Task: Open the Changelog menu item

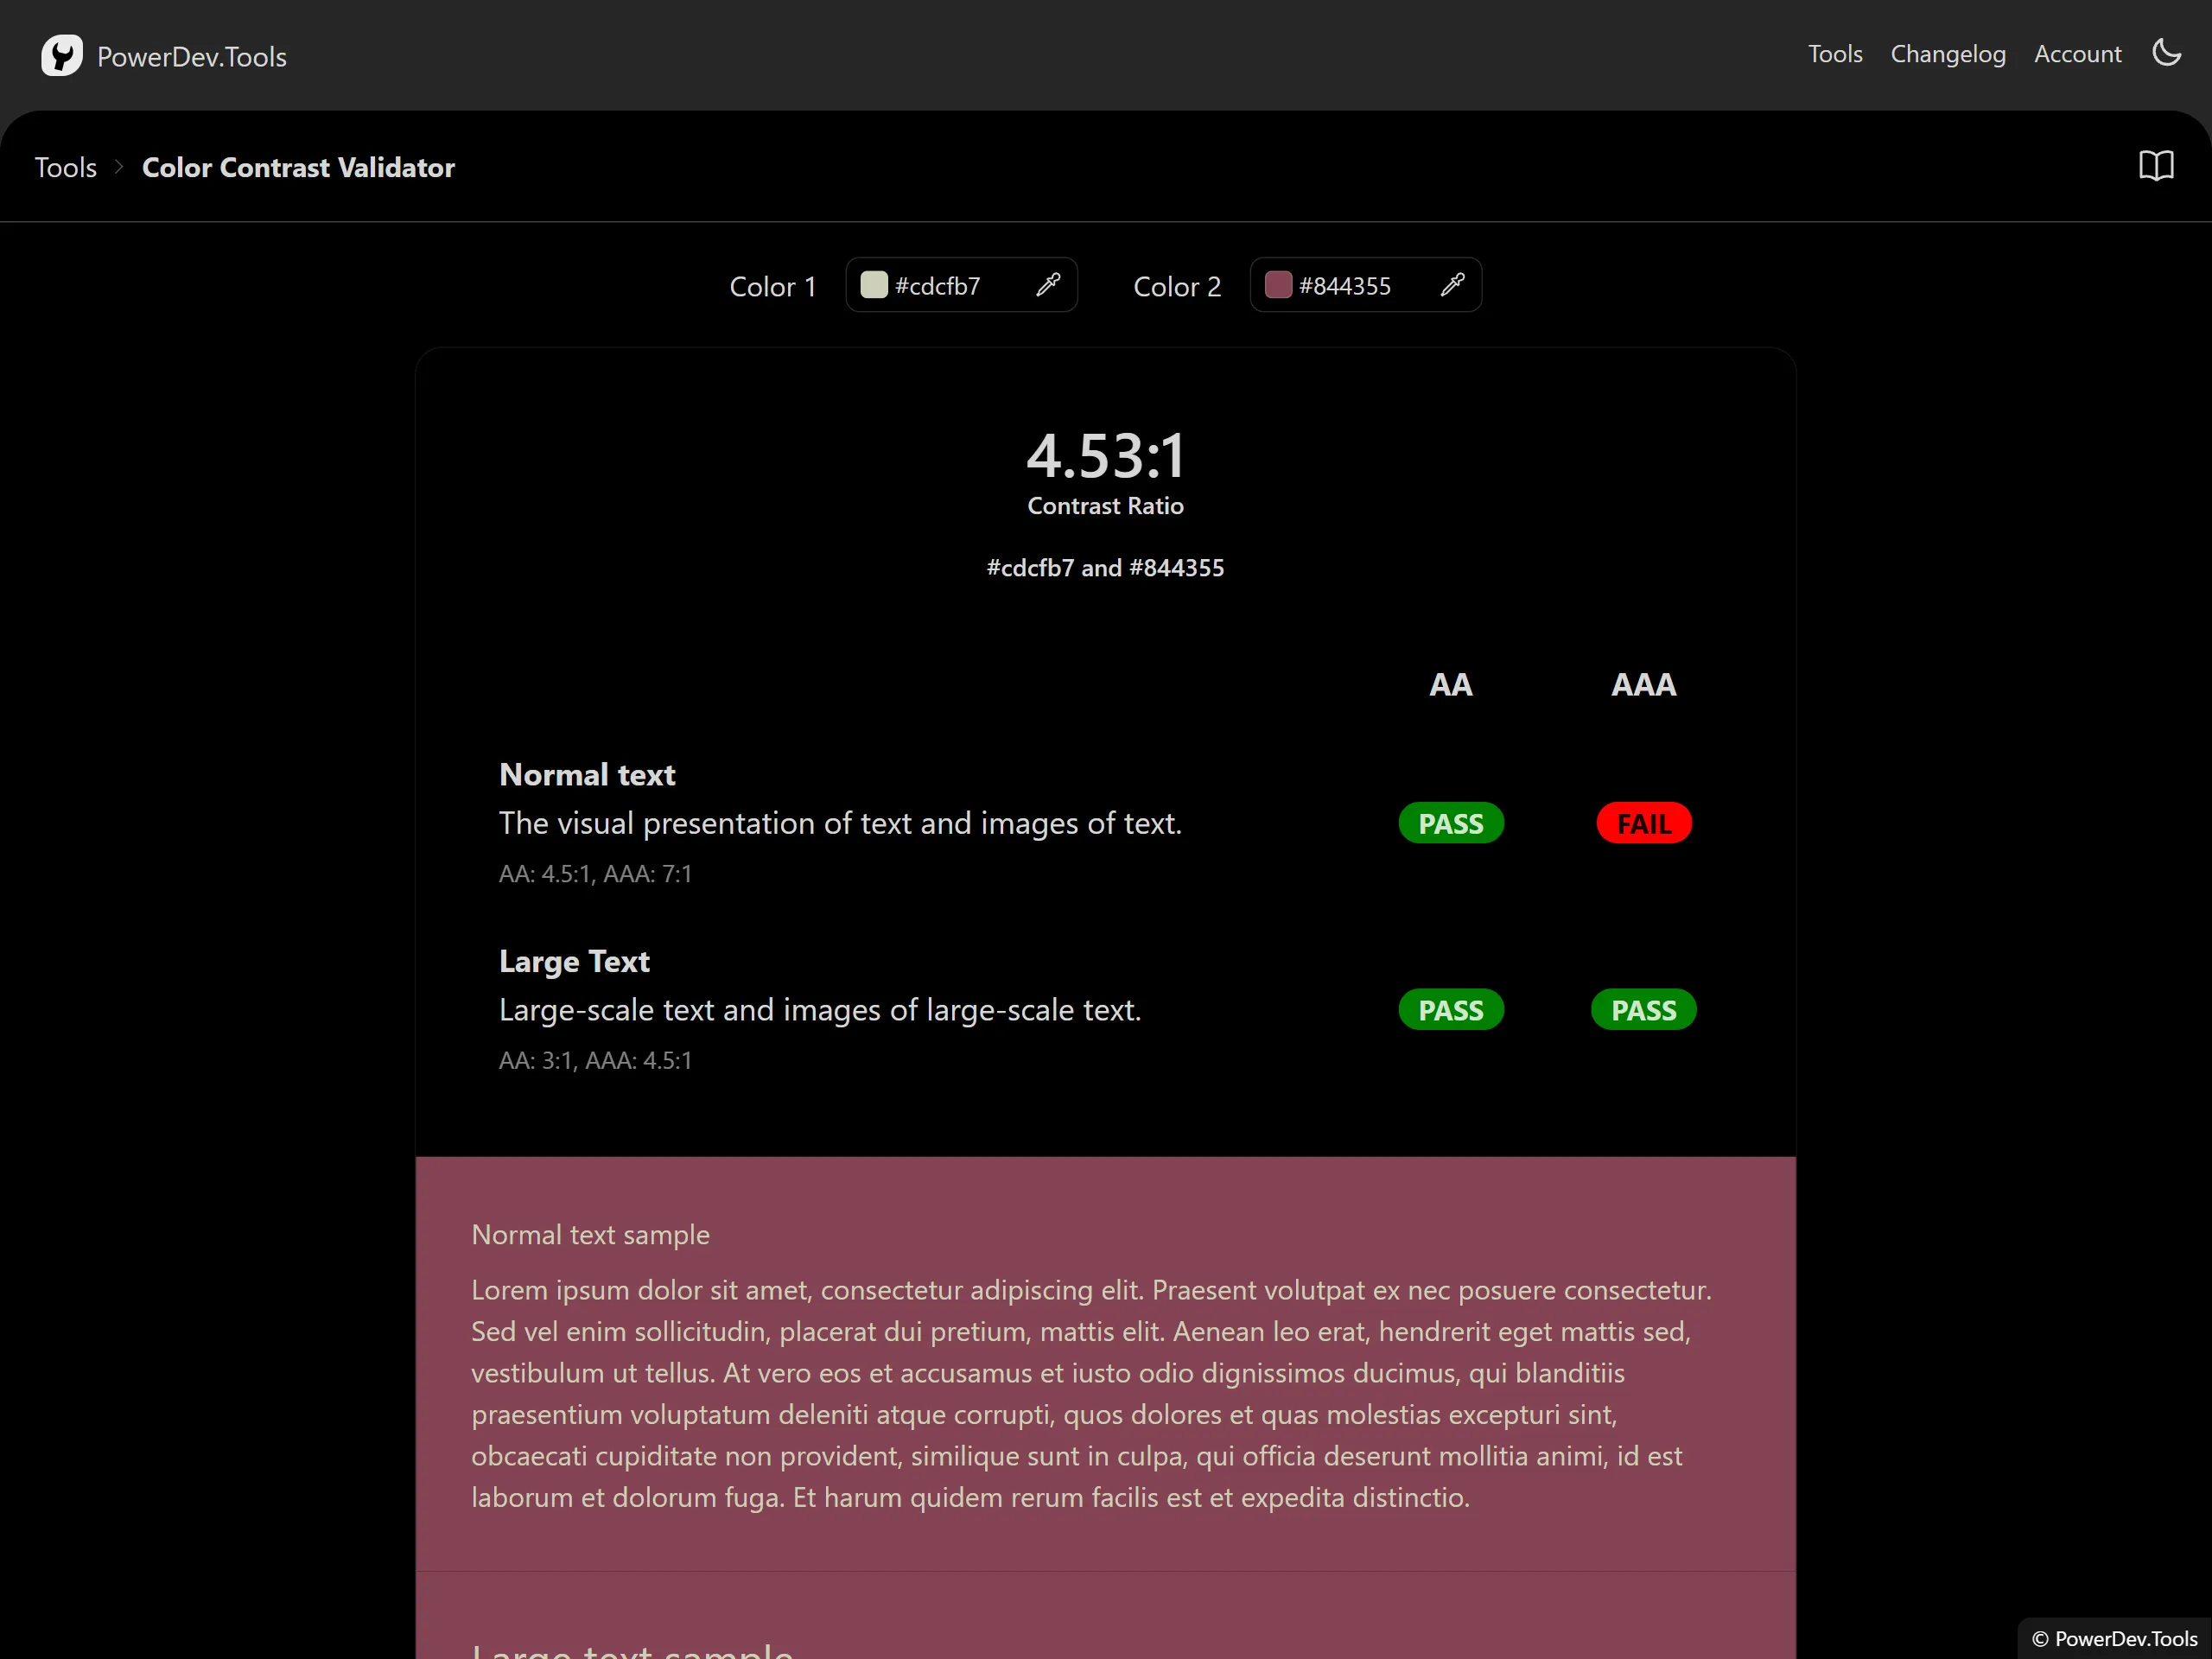Action: pyautogui.click(x=1948, y=54)
